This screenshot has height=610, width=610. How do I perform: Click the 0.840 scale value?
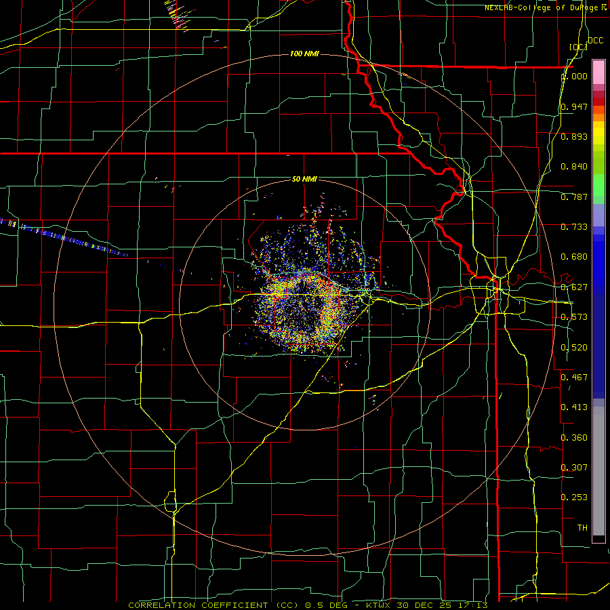[x=574, y=167]
